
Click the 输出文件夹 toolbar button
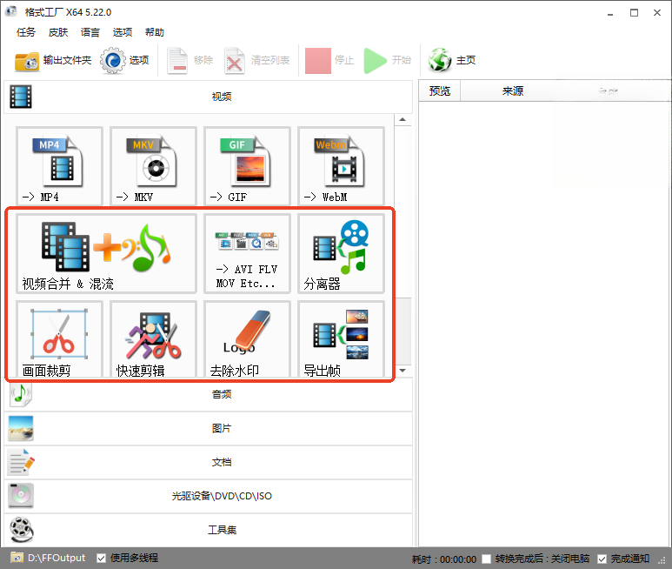pyautogui.click(x=53, y=60)
